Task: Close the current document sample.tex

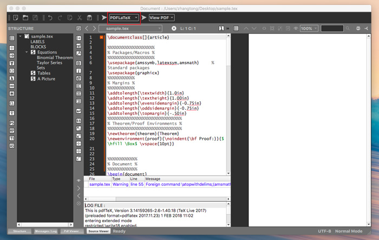Action: [x=174, y=29]
